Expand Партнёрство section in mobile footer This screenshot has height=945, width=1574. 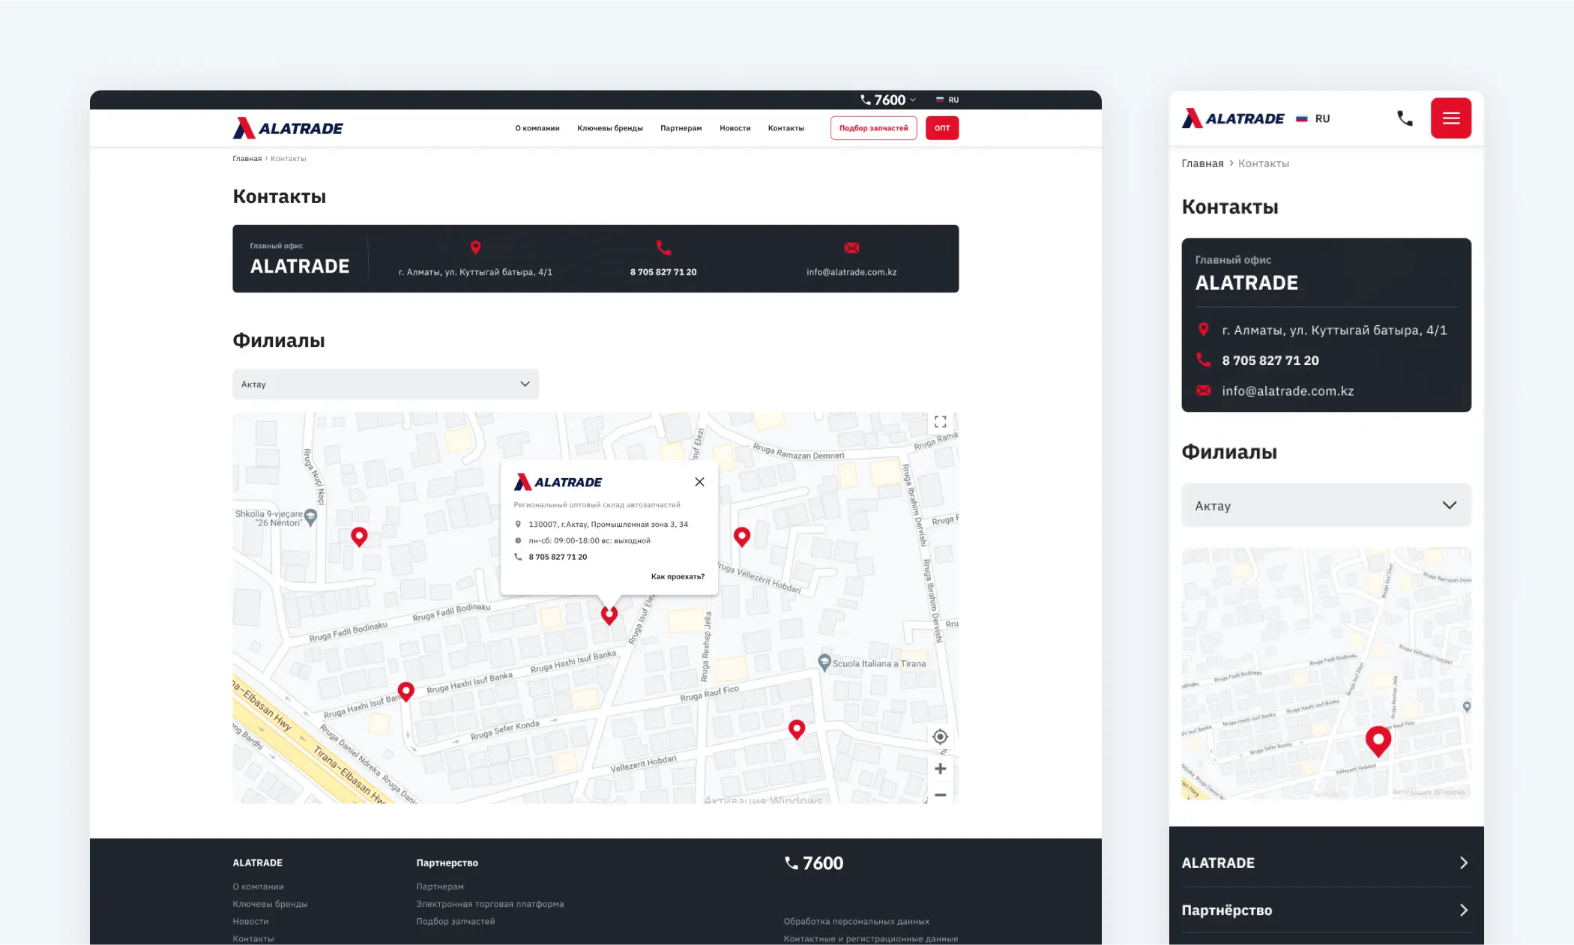point(1325,910)
